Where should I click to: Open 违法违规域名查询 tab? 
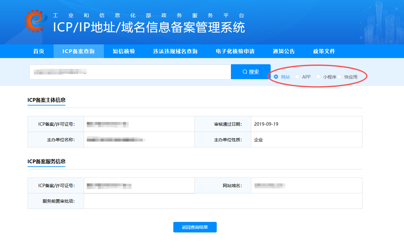(x=175, y=51)
